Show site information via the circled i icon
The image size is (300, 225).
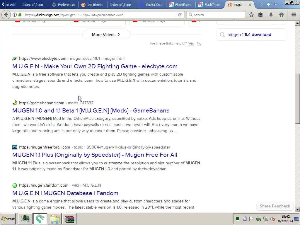pos(15,15)
